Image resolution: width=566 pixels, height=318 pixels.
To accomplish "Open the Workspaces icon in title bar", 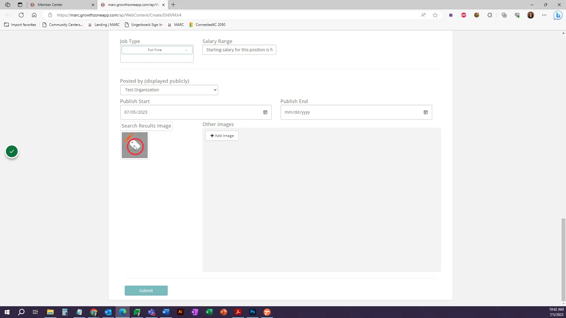I will (x=8, y=5).
